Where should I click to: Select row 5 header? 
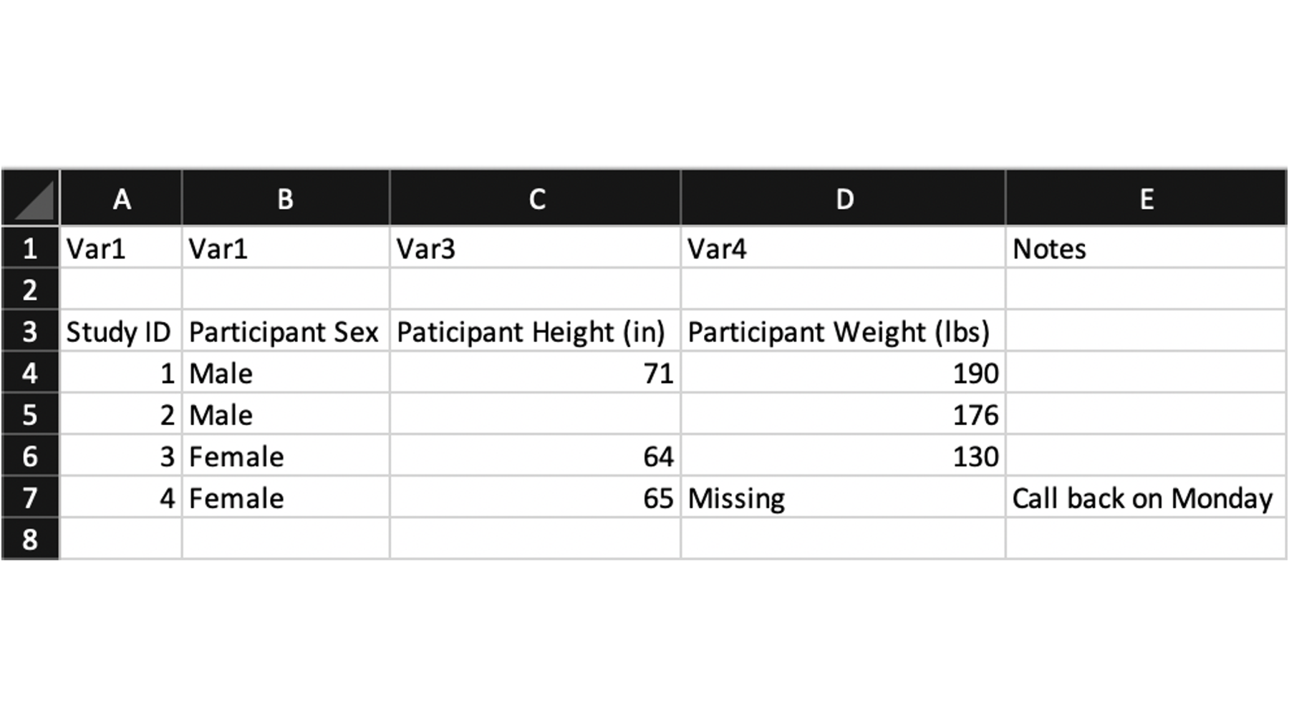coord(31,414)
